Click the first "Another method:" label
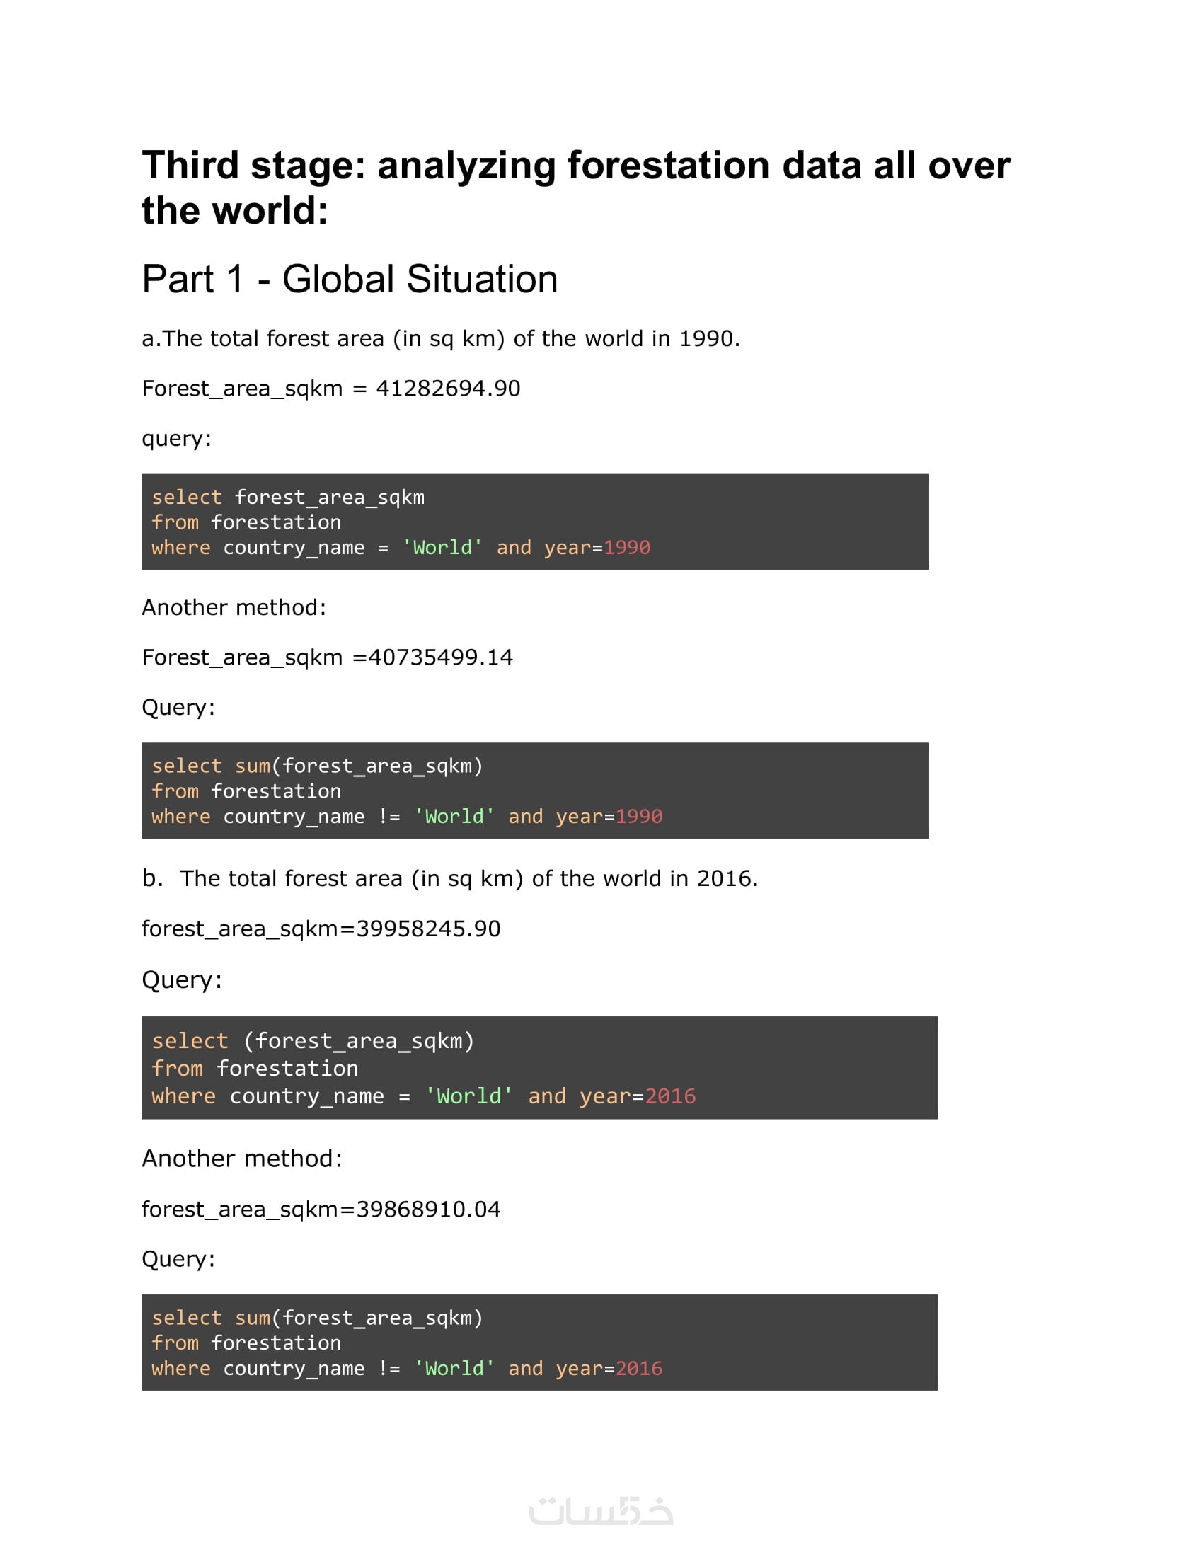 tap(234, 607)
